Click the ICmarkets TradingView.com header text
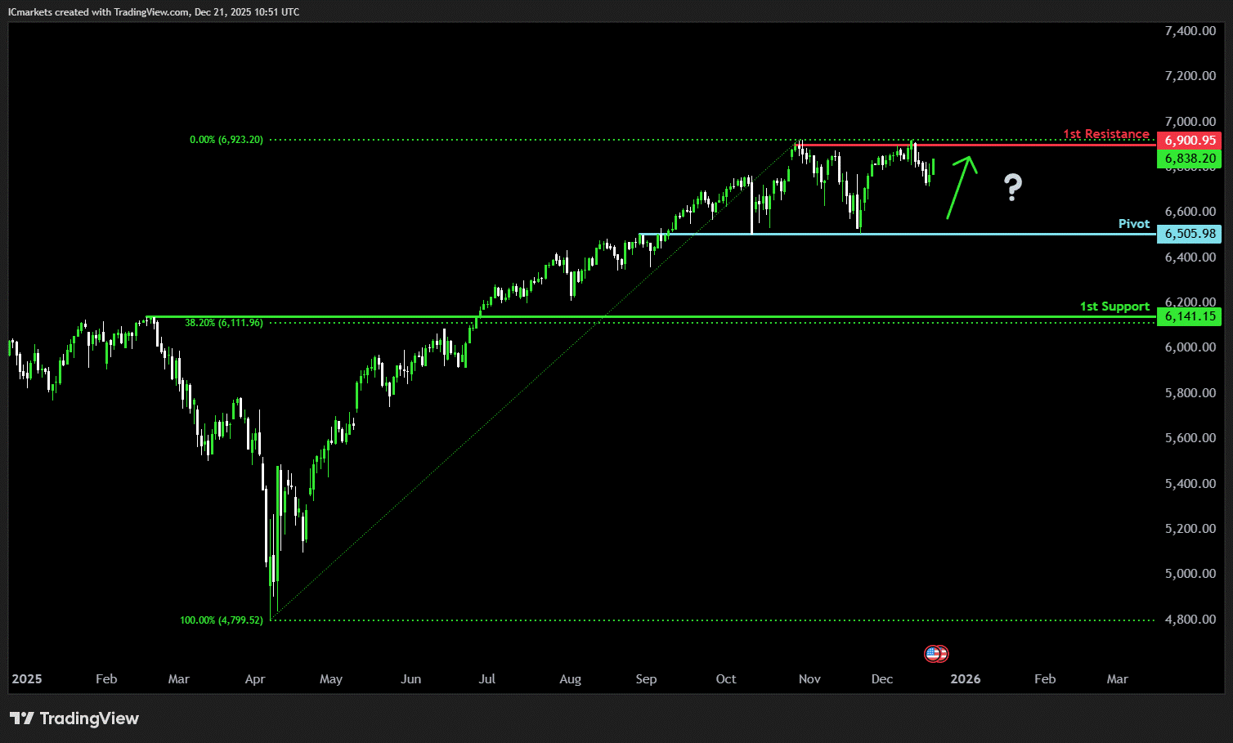This screenshot has width=1233, height=743. pos(154,12)
